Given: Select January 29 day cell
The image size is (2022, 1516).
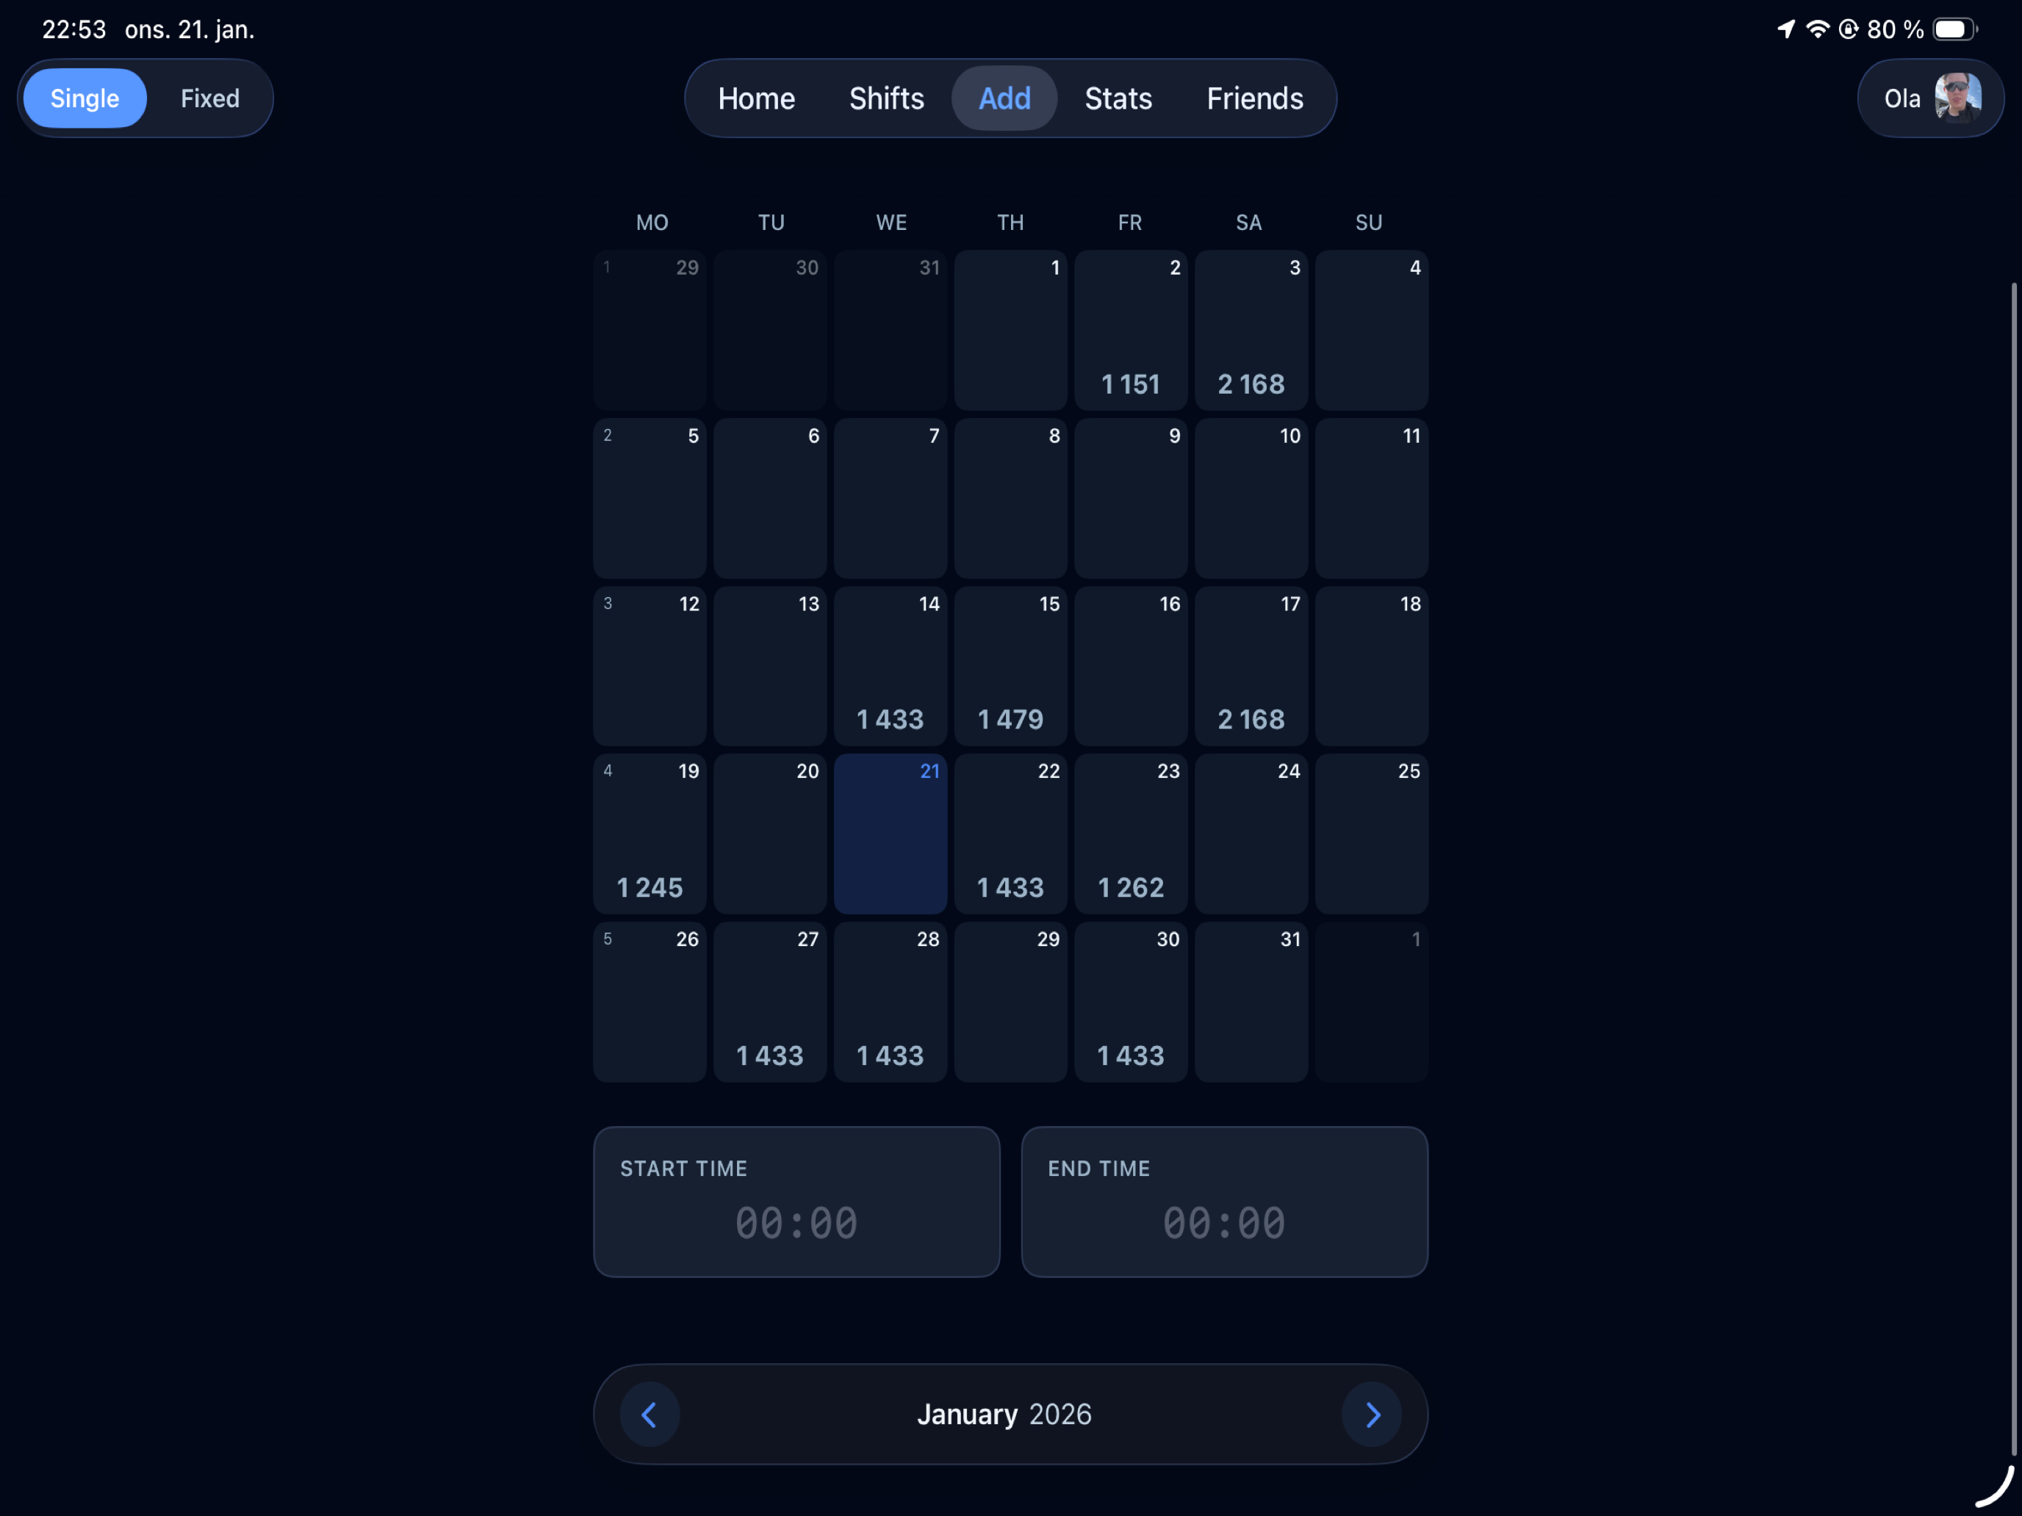Looking at the screenshot, I should pyautogui.click(x=1011, y=1002).
